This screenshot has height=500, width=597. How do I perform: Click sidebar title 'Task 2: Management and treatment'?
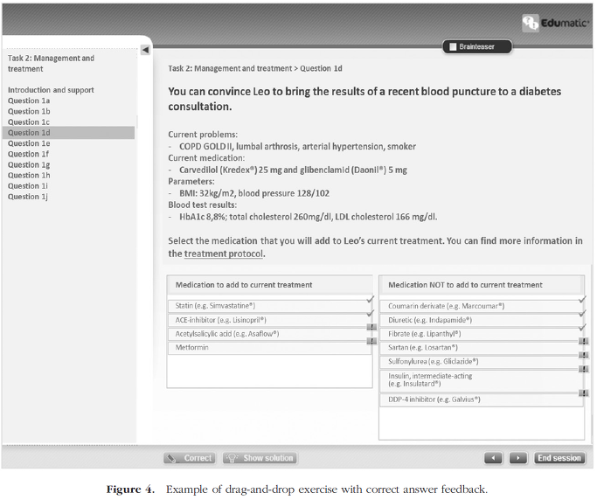coord(51,63)
